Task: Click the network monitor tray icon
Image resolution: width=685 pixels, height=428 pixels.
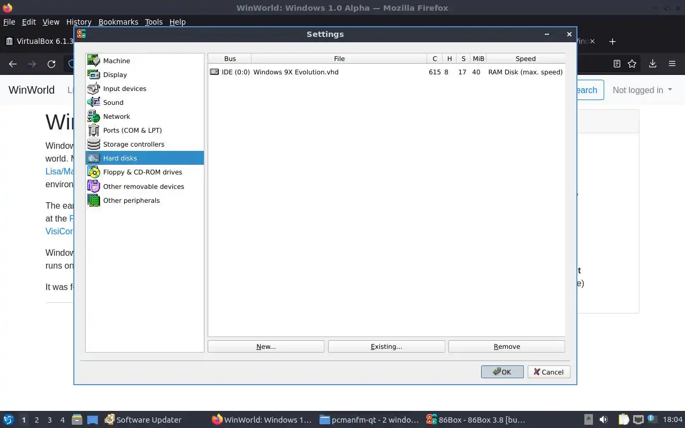Action: 638,419
